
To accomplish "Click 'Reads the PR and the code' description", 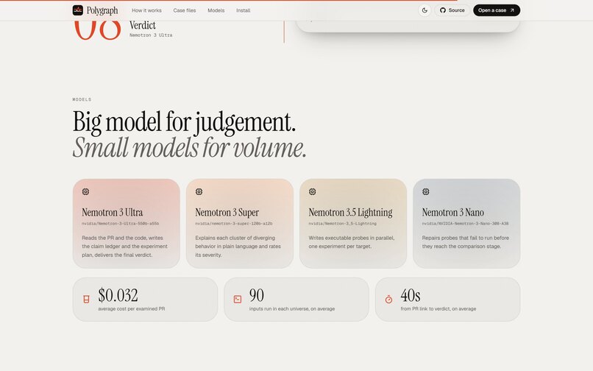I will [x=125, y=247].
